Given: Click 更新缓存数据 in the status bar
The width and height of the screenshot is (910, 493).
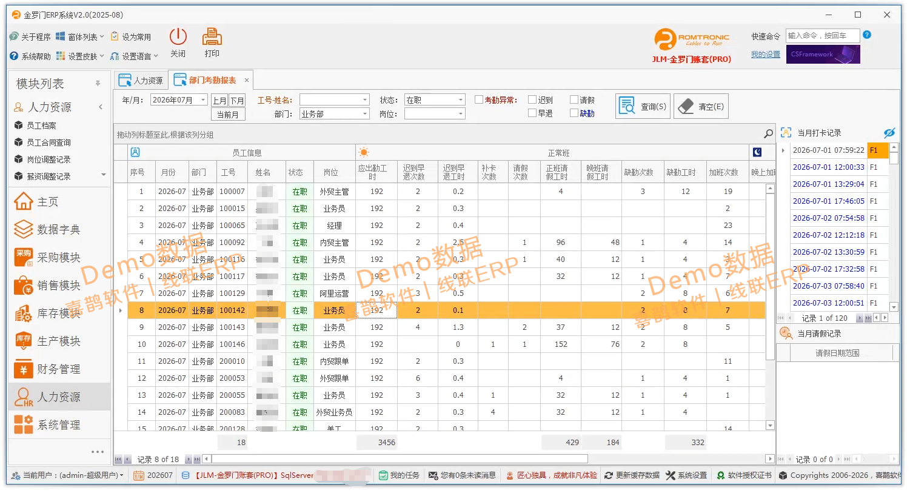Looking at the screenshot, I should point(632,475).
